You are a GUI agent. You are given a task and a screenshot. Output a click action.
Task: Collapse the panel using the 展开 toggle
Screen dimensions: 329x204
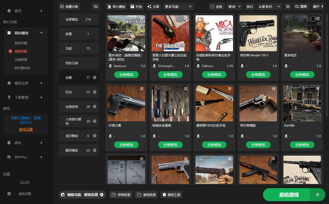pyautogui.click(x=318, y=6)
